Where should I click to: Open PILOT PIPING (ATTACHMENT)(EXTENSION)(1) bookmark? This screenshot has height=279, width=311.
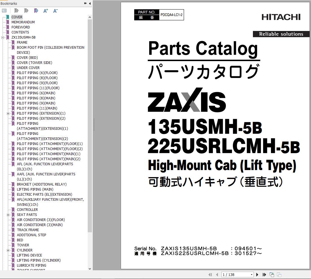43,126
